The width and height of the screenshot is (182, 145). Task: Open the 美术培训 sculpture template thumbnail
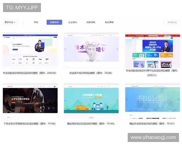[91, 50]
